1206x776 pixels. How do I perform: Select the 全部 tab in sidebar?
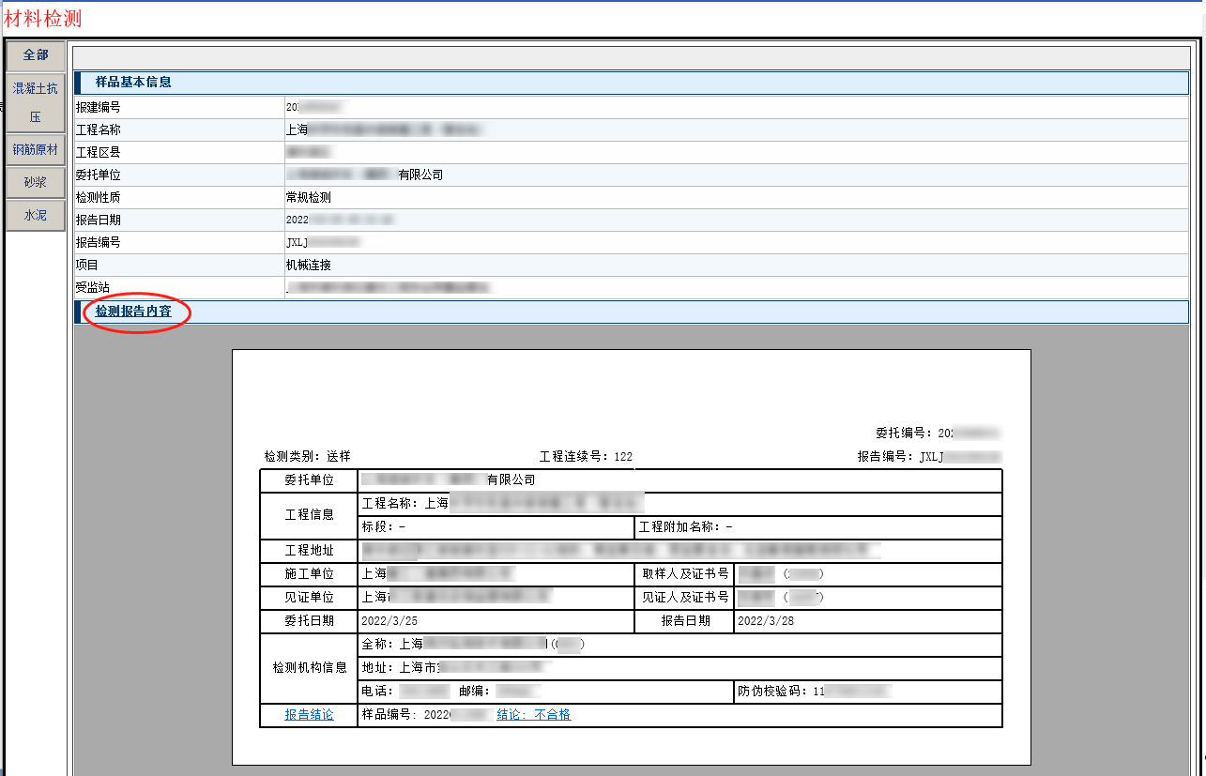pos(36,55)
